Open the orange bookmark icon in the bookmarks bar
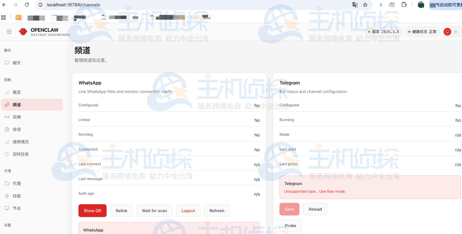Image resolution: width=462 pixels, height=234 pixels. point(18,18)
